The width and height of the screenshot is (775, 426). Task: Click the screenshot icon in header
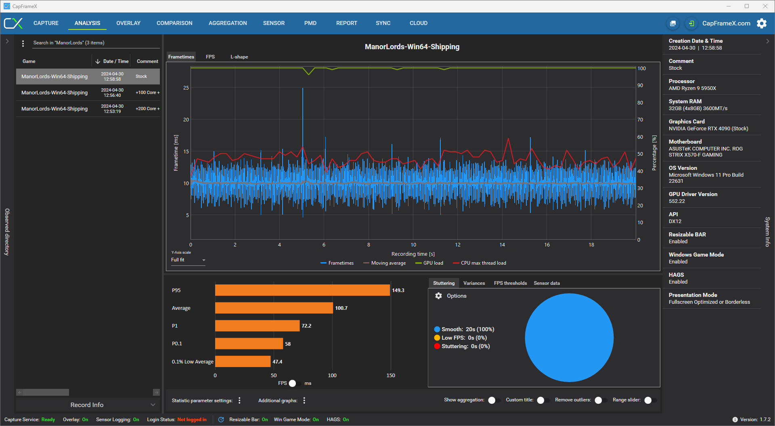point(673,23)
